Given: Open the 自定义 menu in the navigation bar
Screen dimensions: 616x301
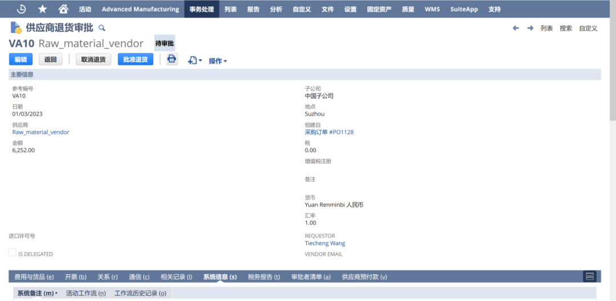Looking at the screenshot, I should click(x=302, y=9).
